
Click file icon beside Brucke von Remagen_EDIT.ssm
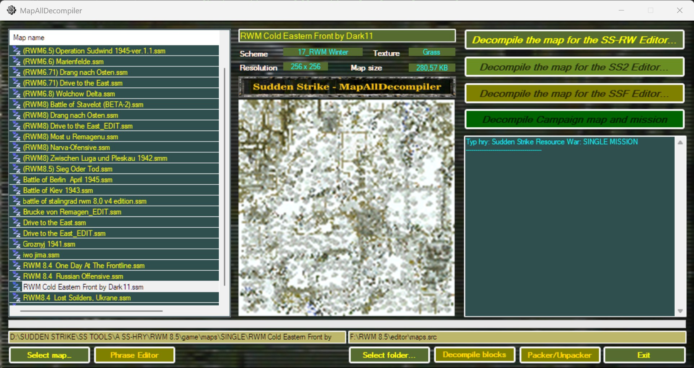point(17,212)
